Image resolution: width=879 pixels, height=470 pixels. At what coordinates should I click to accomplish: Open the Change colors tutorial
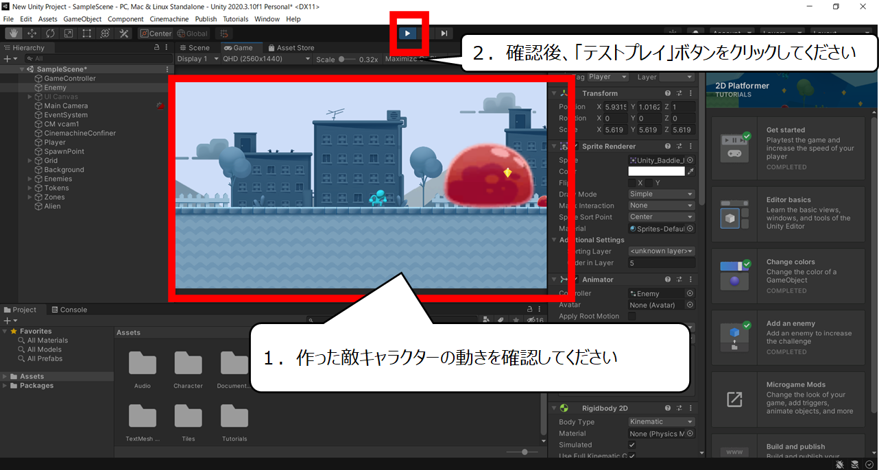coord(788,276)
